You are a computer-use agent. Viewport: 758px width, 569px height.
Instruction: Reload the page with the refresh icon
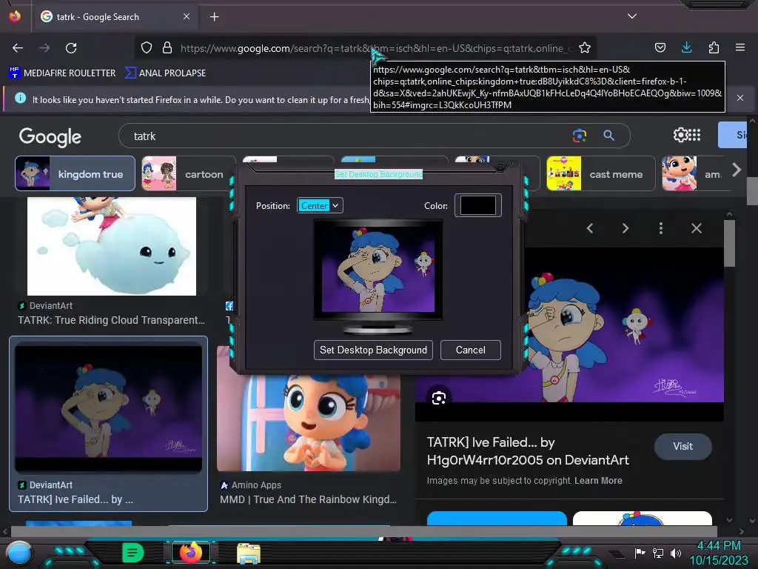point(71,48)
